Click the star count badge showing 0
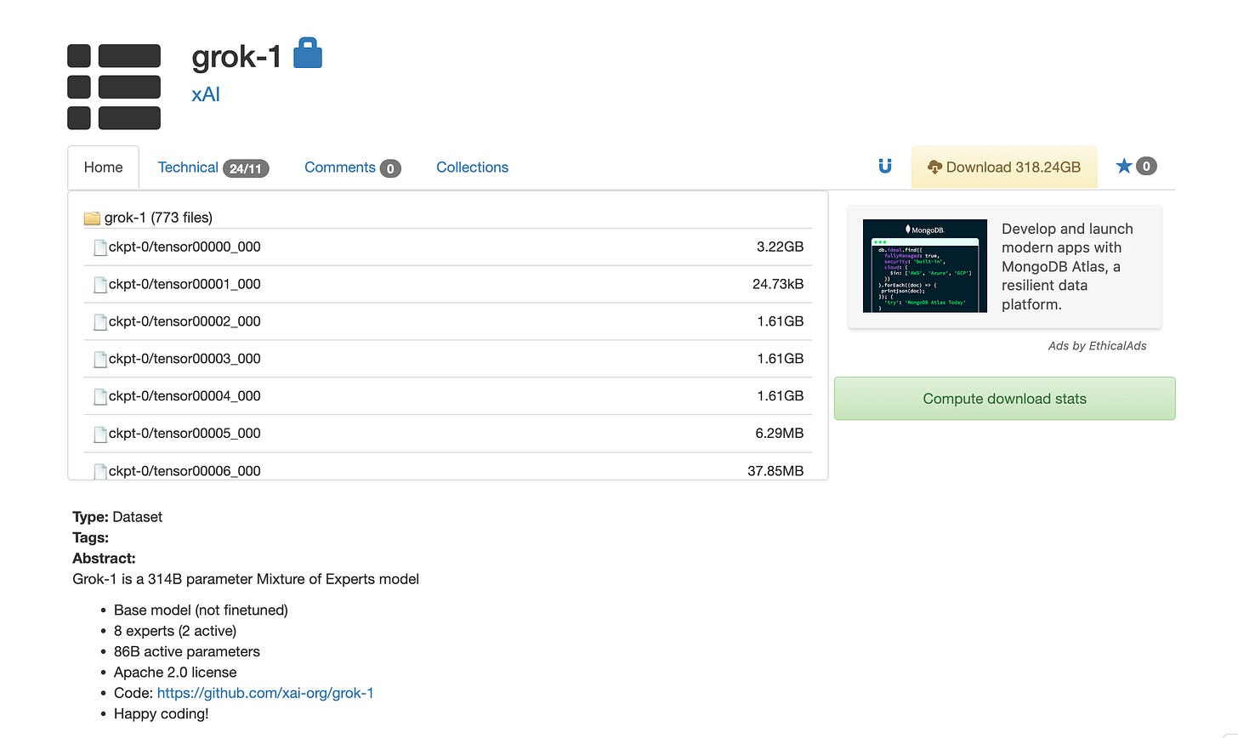 coord(1146,166)
